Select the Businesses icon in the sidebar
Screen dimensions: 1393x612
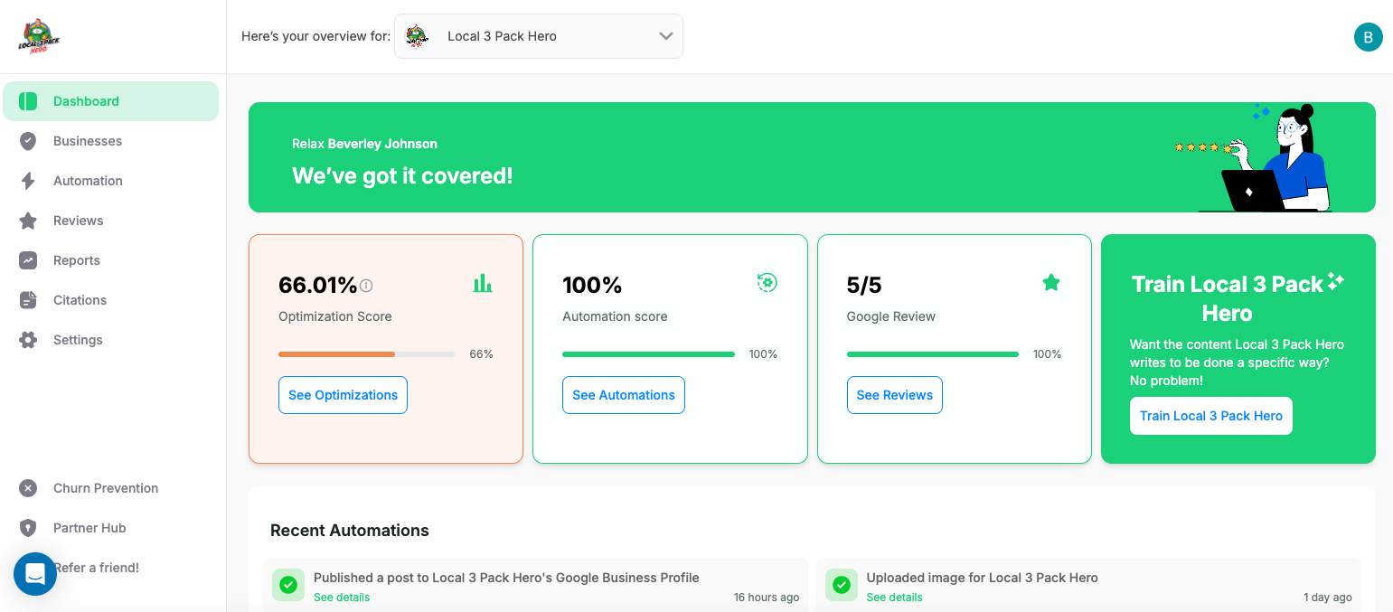click(27, 141)
